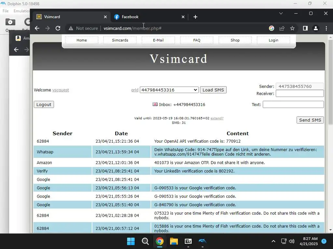Open 7-Zip from the taskbar
Viewport: 333px width, 249px height.
(188, 241)
